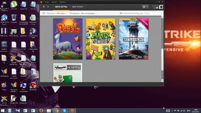Image resolution: width=201 pixels, height=113 pixels.
Task: Click the small tiles size icon
Action: tap(121, 13)
